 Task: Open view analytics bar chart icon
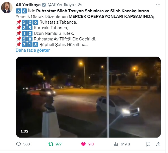116,144
